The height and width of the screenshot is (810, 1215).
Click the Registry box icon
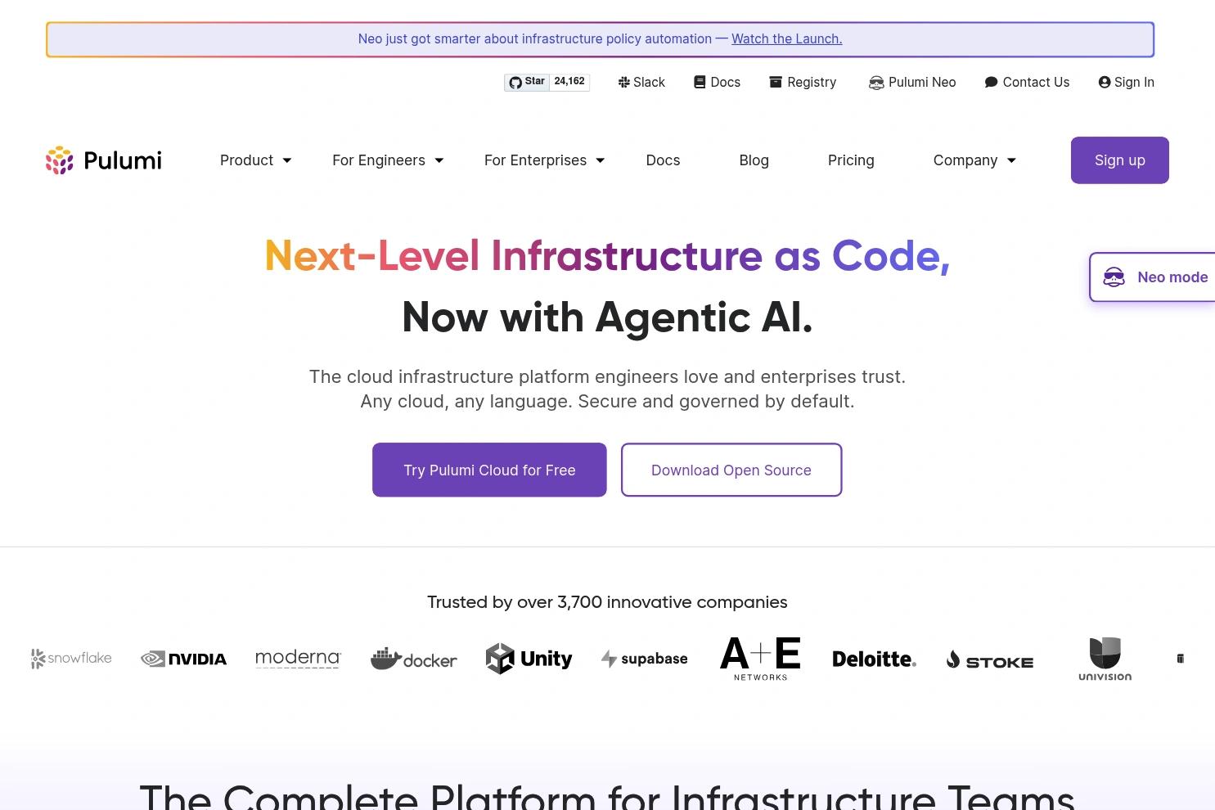coord(776,82)
